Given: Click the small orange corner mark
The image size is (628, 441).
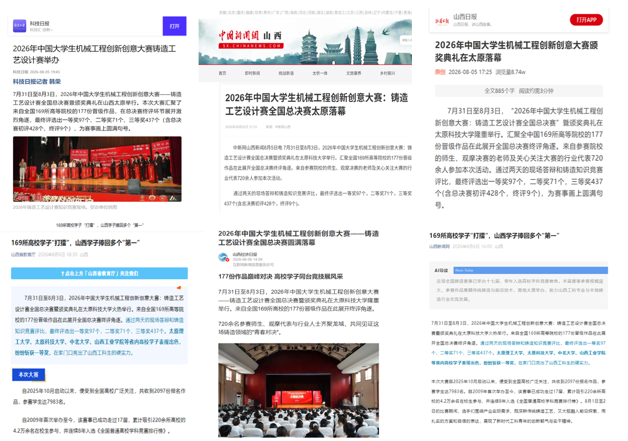Looking at the screenshot, I should coord(179,288).
